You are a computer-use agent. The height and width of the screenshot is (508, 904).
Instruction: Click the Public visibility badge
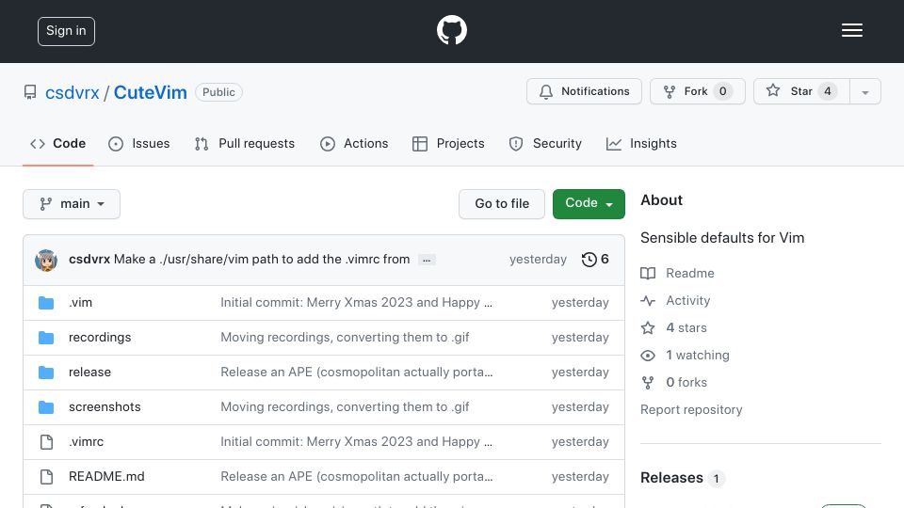pyautogui.click(x=218, y=92)
